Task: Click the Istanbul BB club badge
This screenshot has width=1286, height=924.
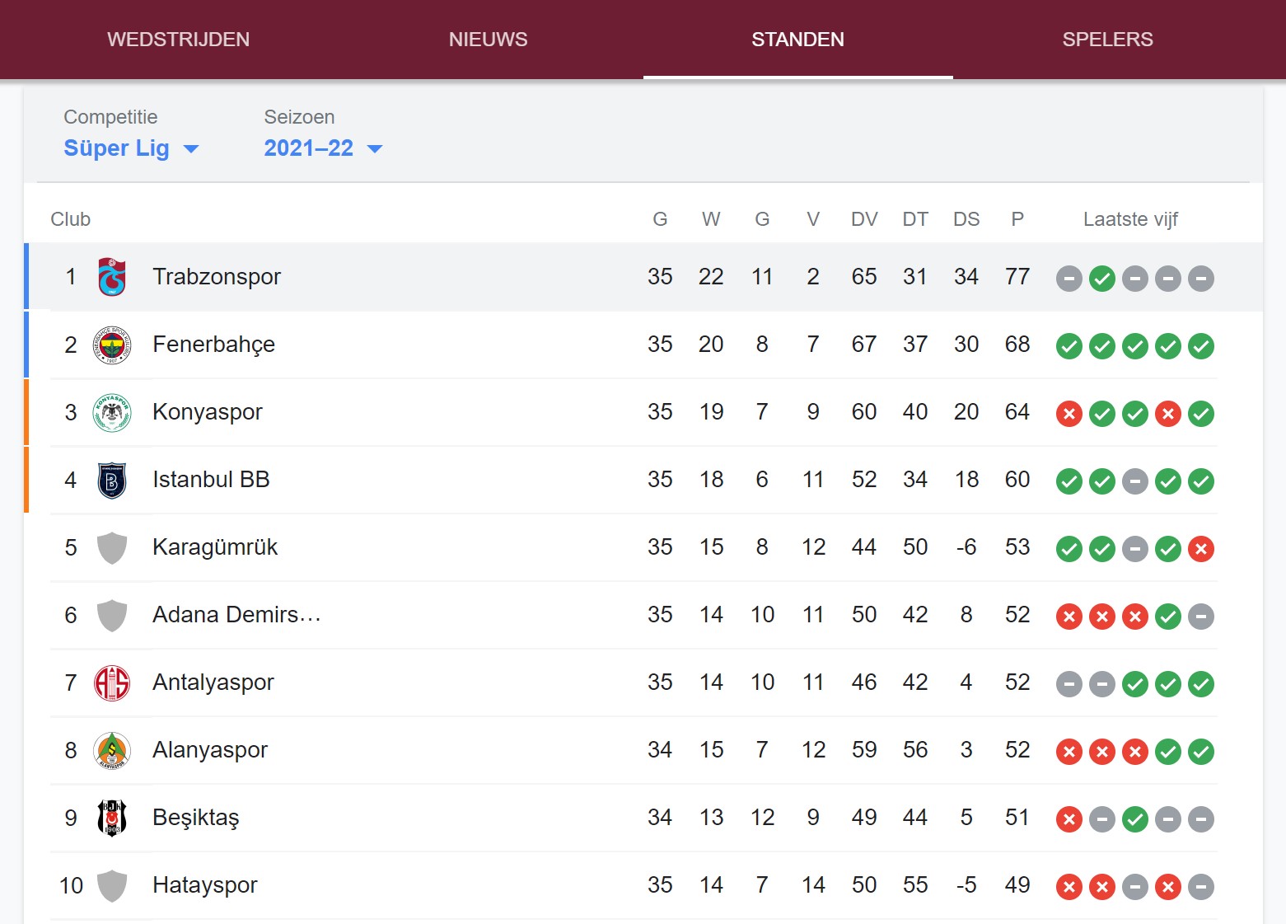Action: [112, 480]
